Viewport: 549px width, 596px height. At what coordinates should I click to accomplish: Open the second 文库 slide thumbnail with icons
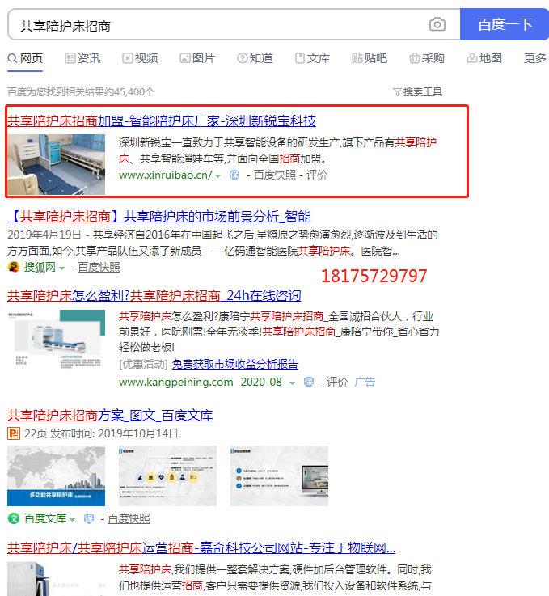pos(167,476)
